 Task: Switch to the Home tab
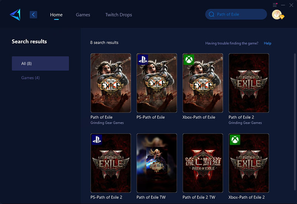pyautogui.click(x=56, y=15)
